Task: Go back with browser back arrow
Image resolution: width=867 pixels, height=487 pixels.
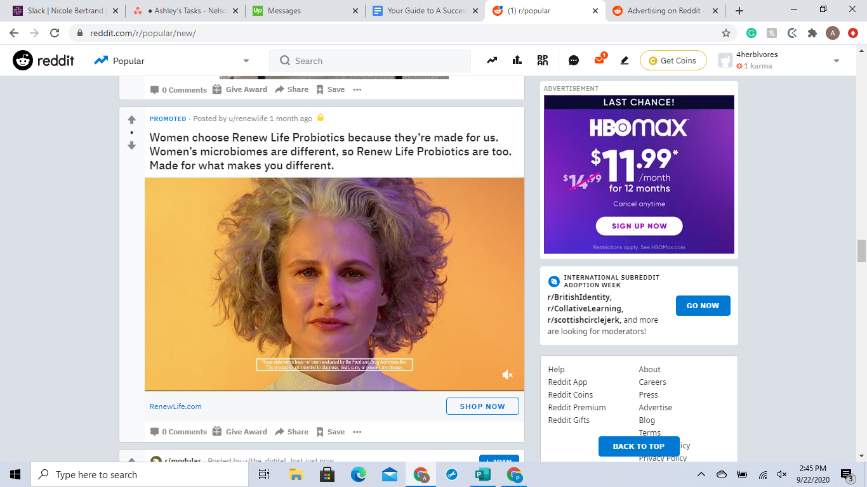Action: click(x=14, y=33)
